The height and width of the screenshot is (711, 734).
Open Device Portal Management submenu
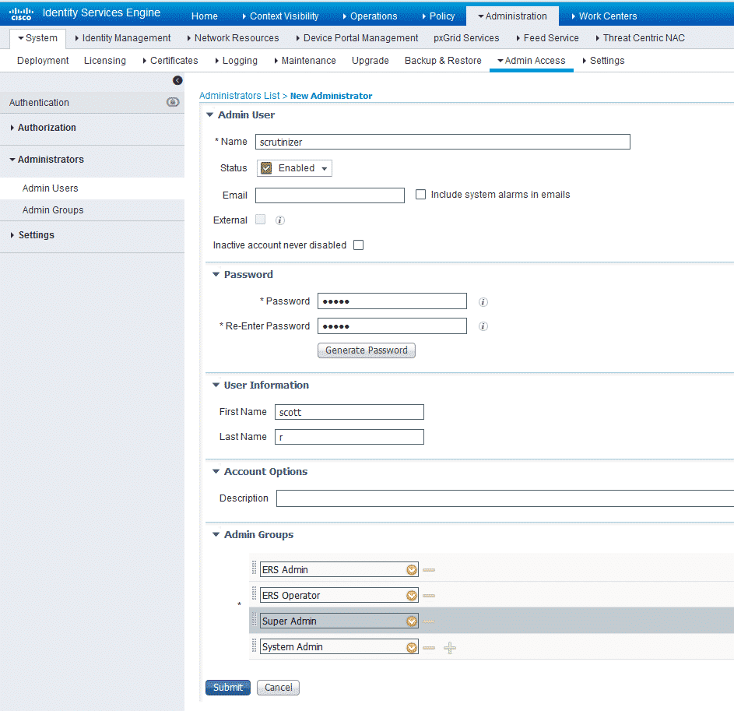click(x=357, y=38)
